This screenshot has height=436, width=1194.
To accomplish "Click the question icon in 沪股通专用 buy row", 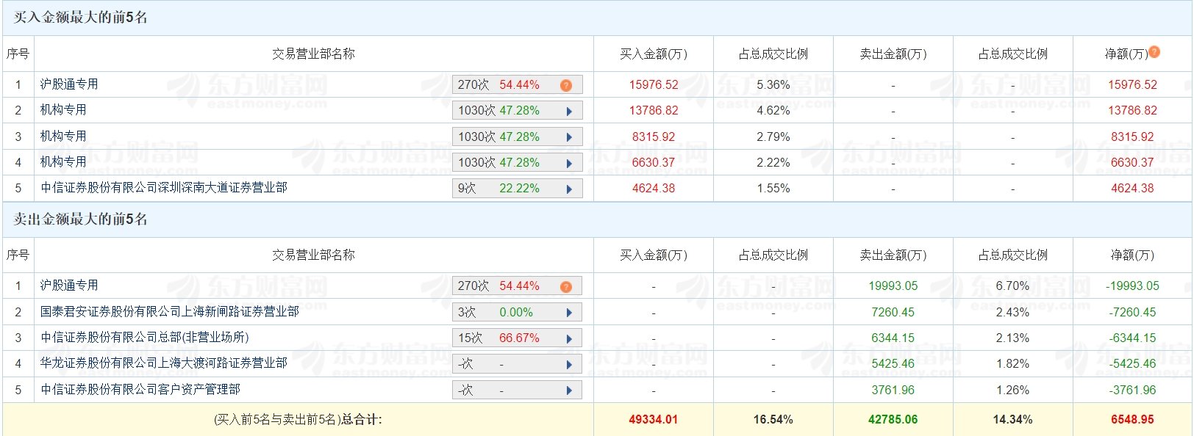I will pos(565,85).
